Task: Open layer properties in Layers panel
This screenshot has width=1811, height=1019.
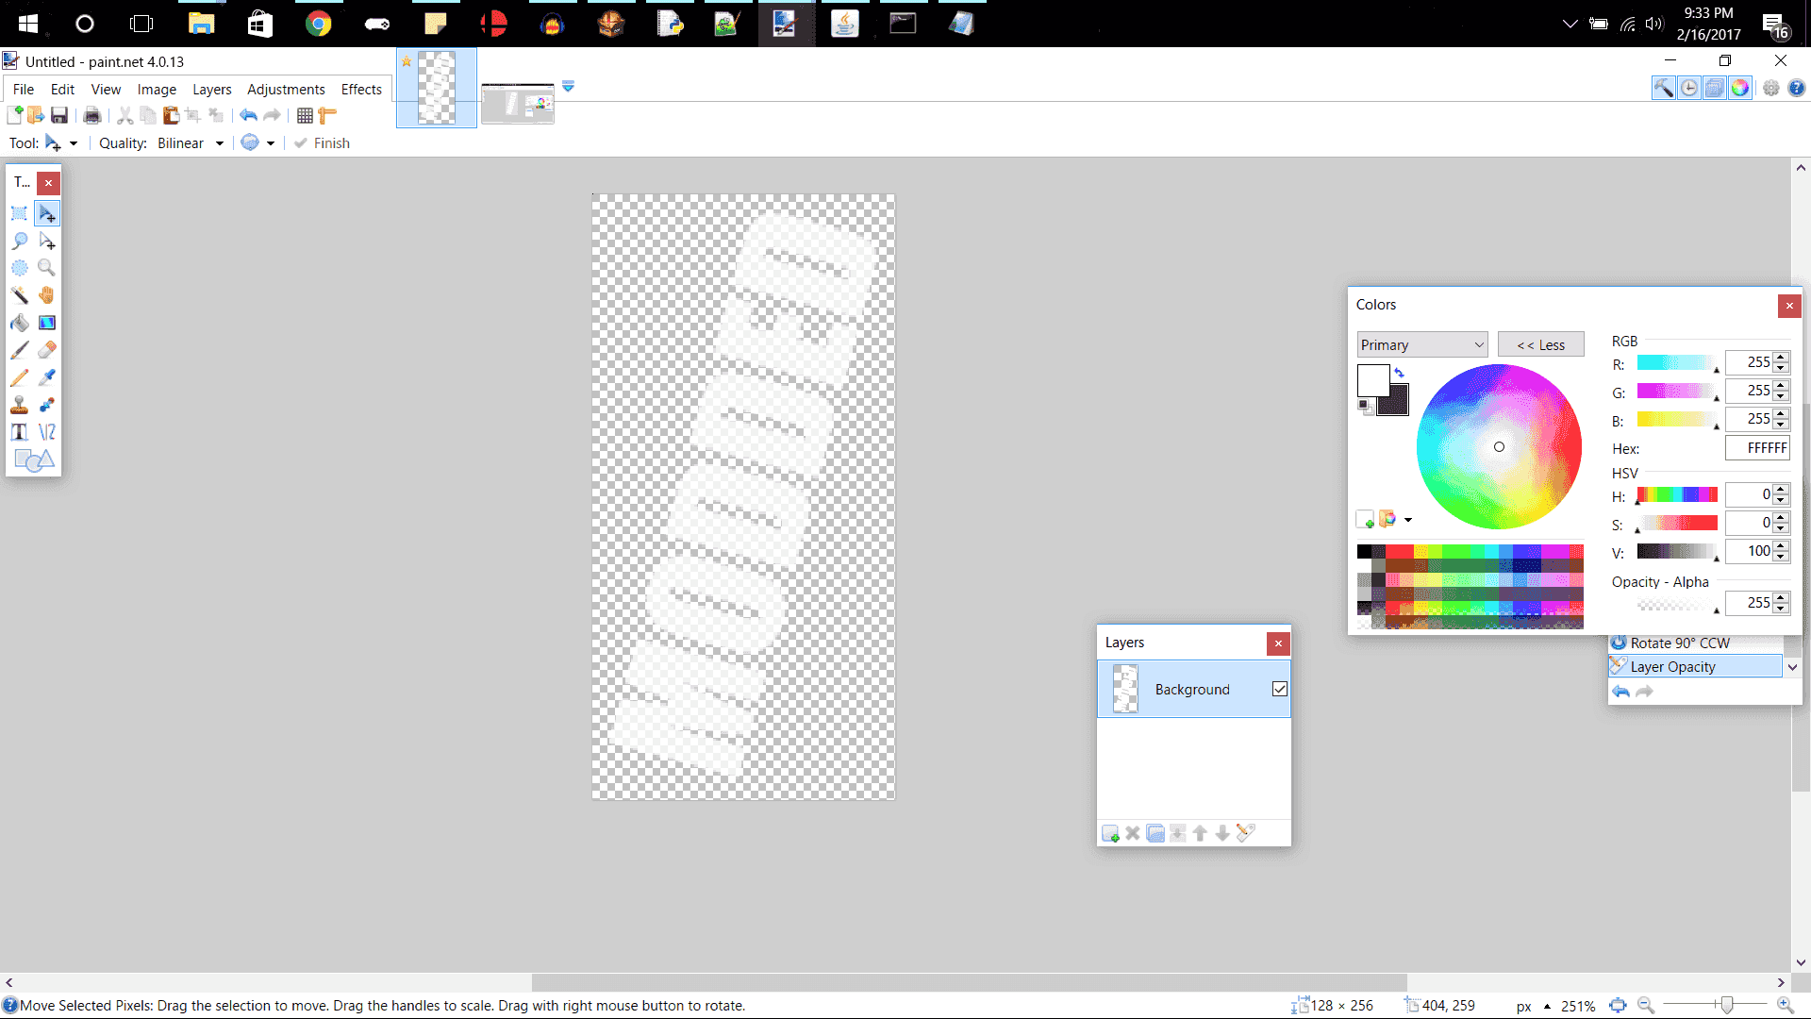Action: point(1246,833)
